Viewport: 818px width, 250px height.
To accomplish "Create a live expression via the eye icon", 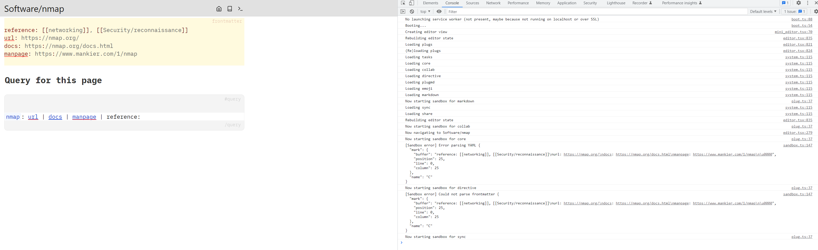I will pyautogui.click(x=439, y=11).
